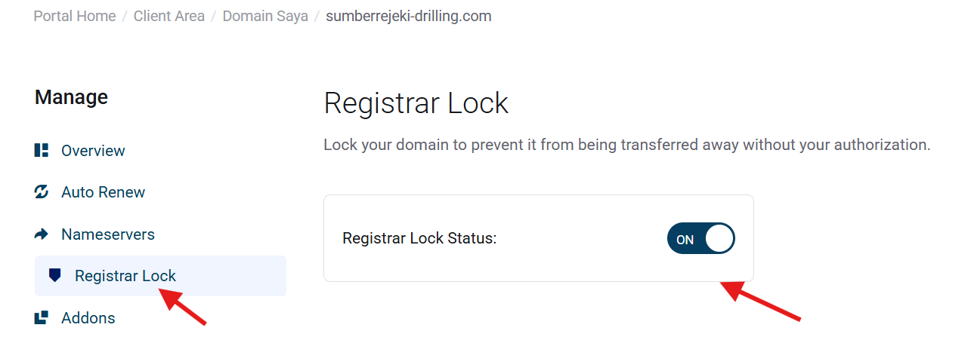Open the Domain Saya breadcrumb link
The image size is (971, 346).
[265, 16]
